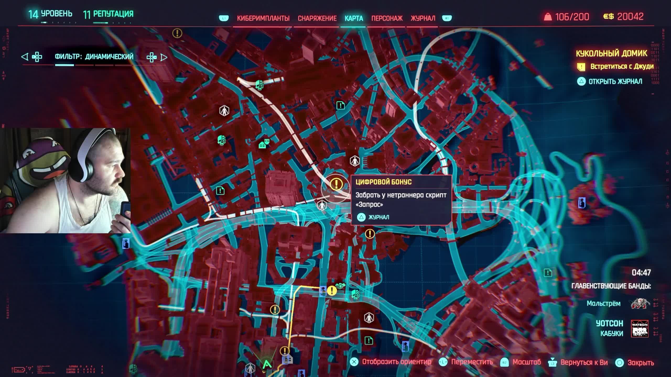Click the right filter arrow
This screenshot has width=671, height=377.
click(164, 57)
